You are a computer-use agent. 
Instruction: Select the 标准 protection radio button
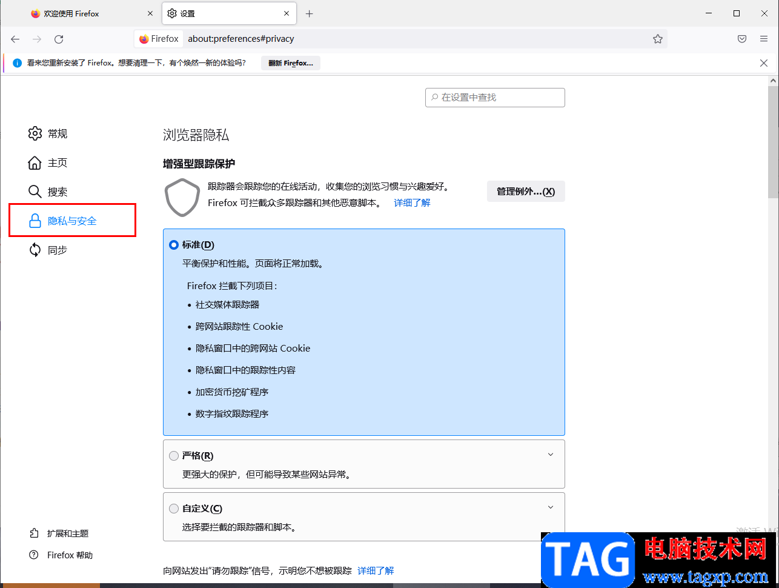tap(174, 245)
